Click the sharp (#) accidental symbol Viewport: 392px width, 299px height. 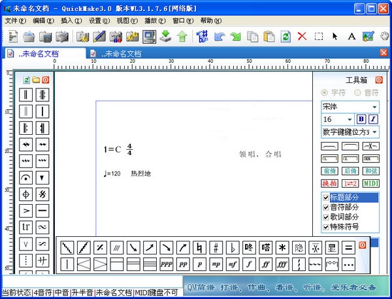216,248
